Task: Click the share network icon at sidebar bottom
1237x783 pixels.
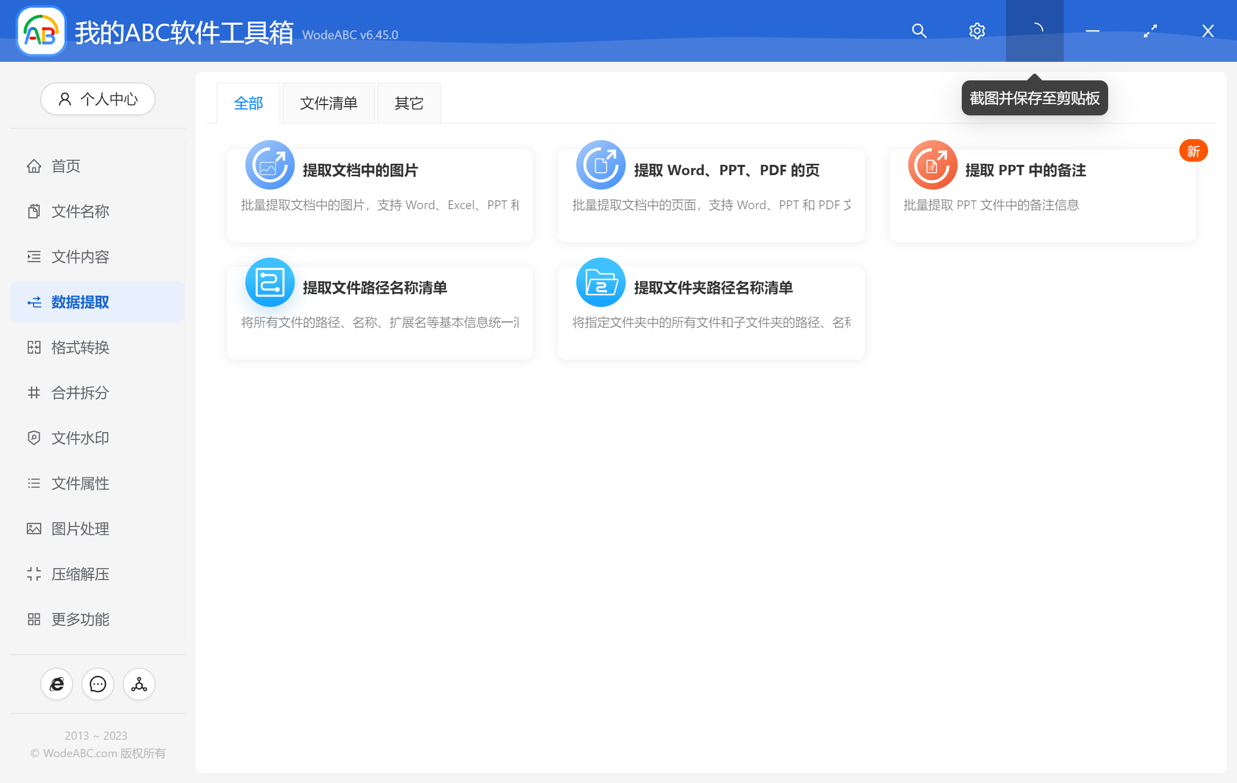Action: (x=138, y=684)
